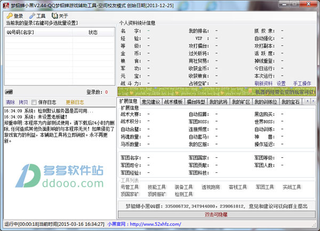Open 客栈工具 in the tool list
Viewport: 320px width, 231px height.
point(238,187)
